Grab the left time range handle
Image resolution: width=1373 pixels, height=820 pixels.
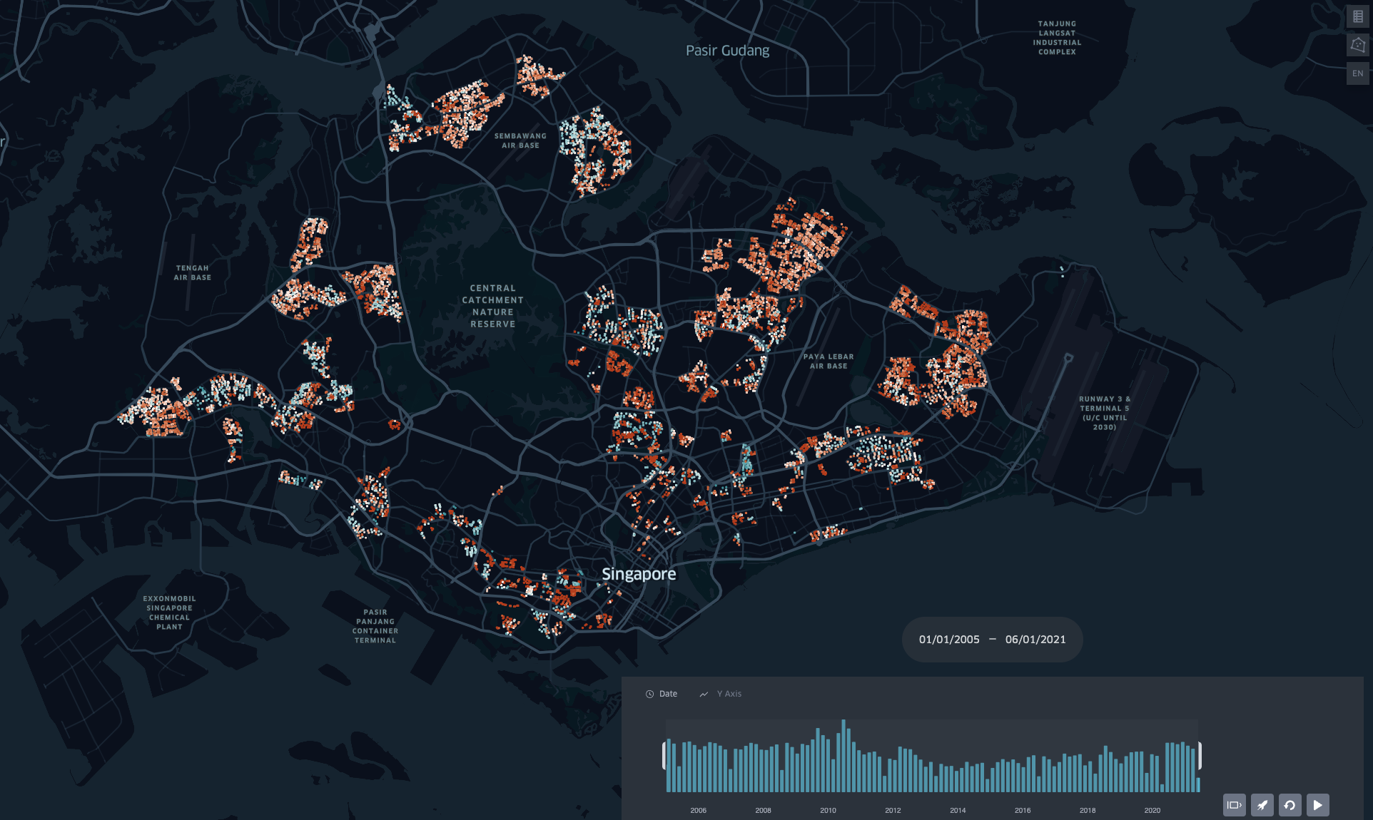pyautogui.click(x=664, y=756)
